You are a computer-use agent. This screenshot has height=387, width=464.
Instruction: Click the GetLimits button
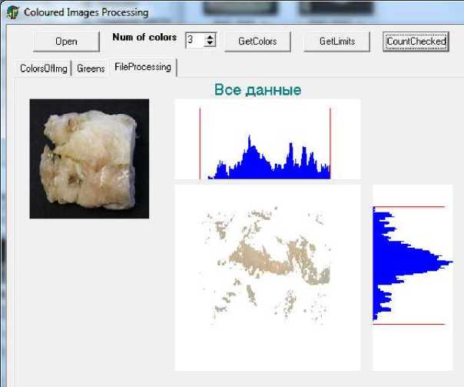[x=336, y=42]
